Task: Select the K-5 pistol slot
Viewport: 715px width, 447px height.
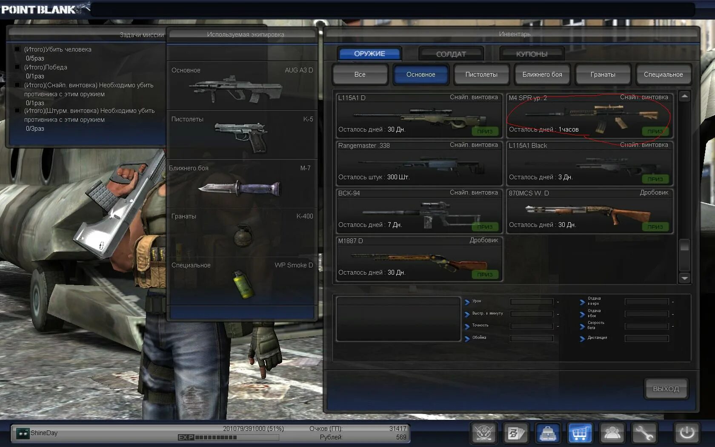Action: pos(242,135)
